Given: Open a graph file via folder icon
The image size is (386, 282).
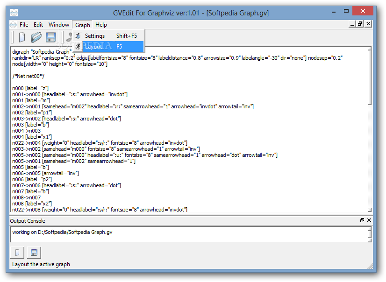Looking at the screenshot, I should pos(36,37).
